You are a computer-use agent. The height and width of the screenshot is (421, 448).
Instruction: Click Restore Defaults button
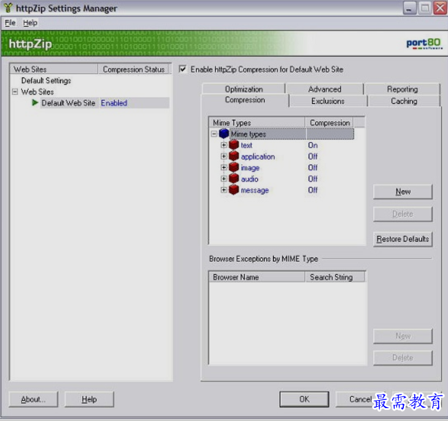point(403,239)
